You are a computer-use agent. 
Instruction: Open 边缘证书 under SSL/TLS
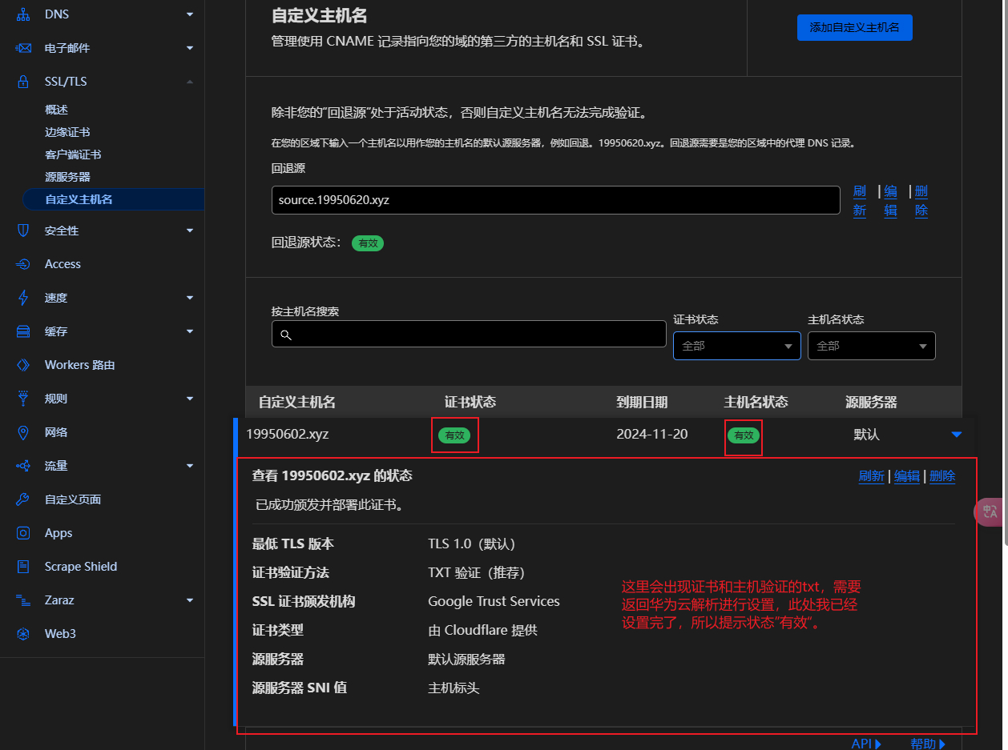[x=67, y=132]
